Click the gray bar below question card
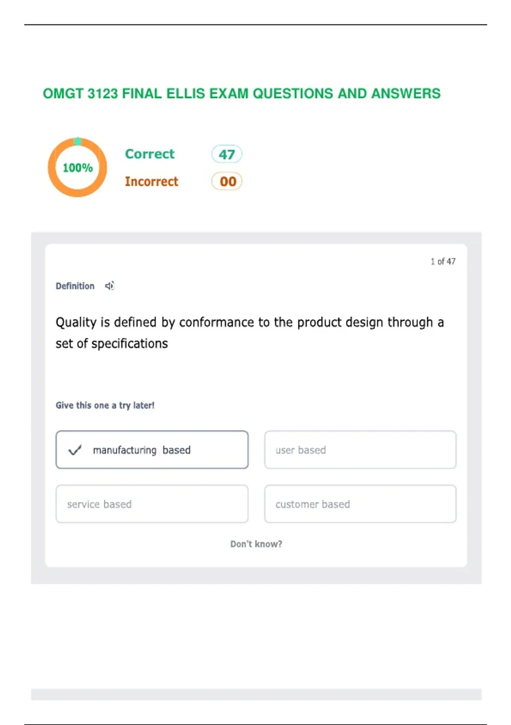 pos(256,694)
